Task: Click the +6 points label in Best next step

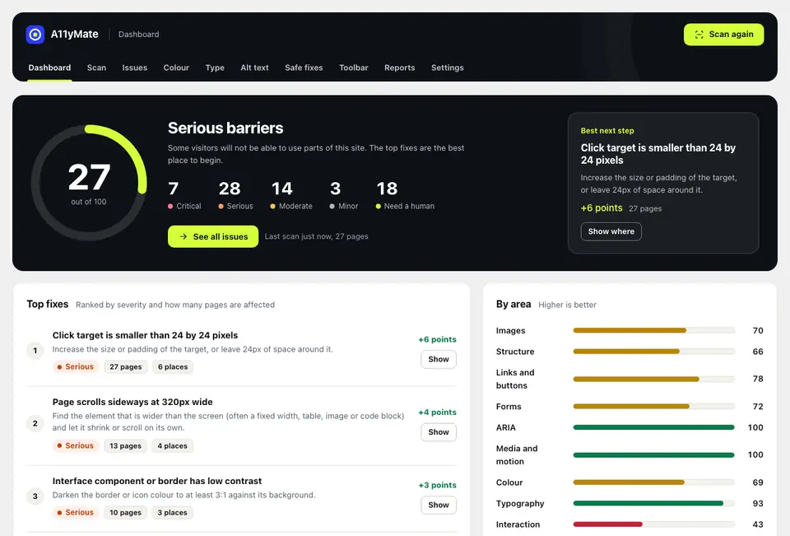Action: (x=602, y=207)
